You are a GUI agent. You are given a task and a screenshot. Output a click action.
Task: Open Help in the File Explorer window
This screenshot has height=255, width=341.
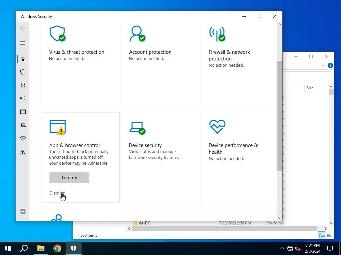(330, 65)
